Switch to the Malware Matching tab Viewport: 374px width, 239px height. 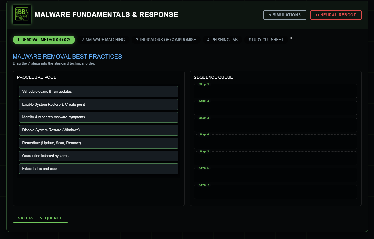click(103, 40)
